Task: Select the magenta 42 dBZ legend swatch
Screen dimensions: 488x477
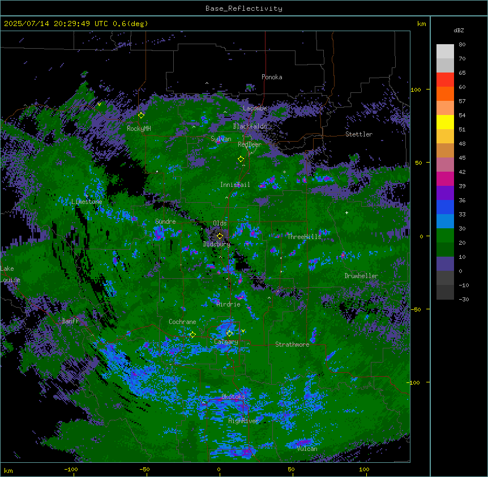Action: [x=445, y=178]
